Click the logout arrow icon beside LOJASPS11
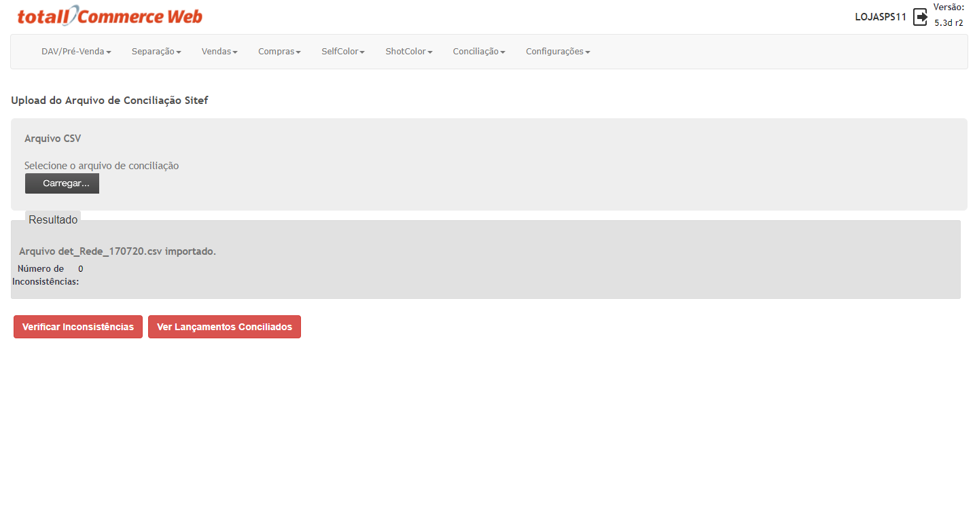Image resolution: width=975 pixels, height=517 pixels. tap(920, 17)
